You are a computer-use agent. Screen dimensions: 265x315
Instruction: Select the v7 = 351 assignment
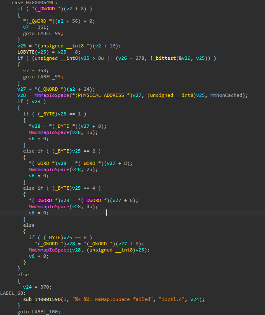[x=36, y=27]
